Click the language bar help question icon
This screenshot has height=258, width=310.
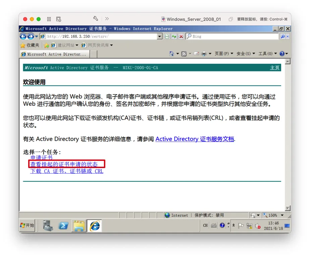pyautogui.click(x=222, y=225)
